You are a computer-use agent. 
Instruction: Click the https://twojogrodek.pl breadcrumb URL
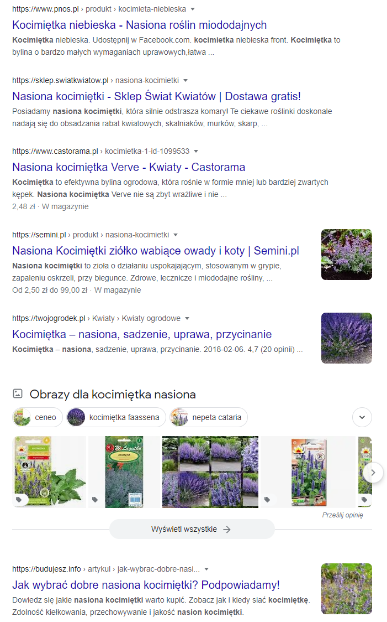pyautogui.click(x=49, y=318)
